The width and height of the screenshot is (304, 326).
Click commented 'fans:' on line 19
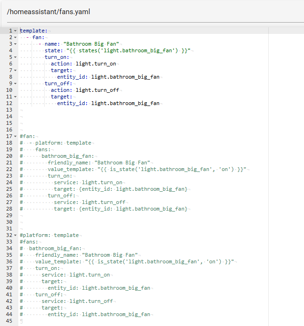(x=43, y=149)
